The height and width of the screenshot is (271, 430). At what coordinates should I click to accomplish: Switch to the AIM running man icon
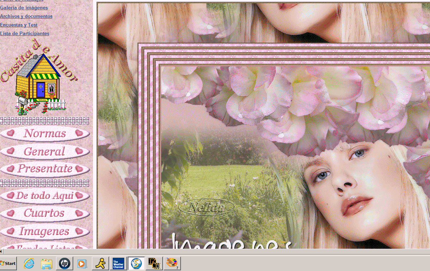tap(101, 263)
